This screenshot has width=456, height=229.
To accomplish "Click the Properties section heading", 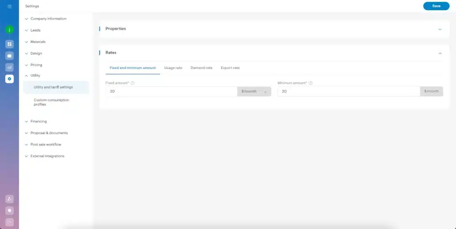I will [116, 29].
